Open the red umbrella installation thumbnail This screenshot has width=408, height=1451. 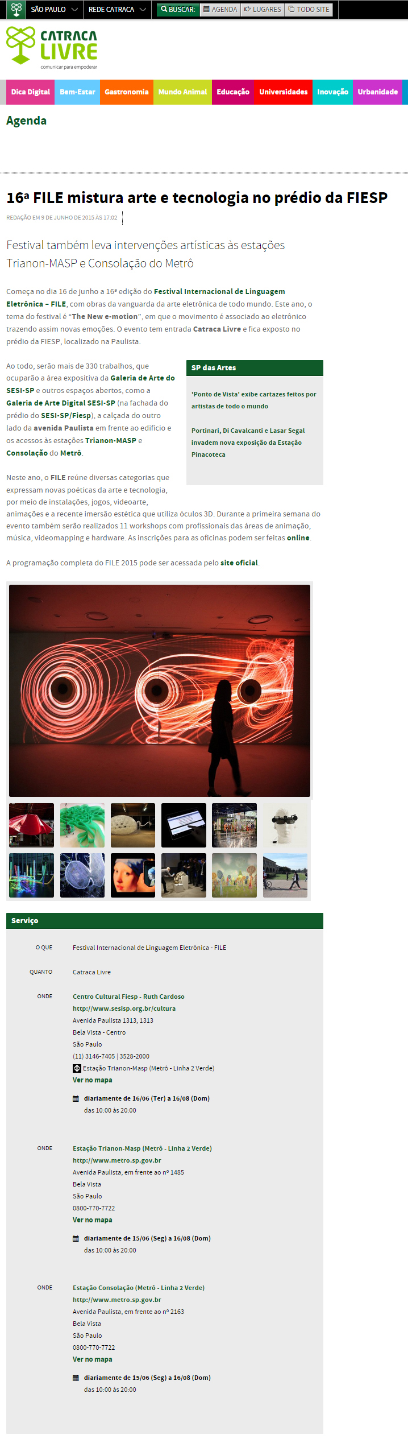pyautogui.click(x=31, y=825)
